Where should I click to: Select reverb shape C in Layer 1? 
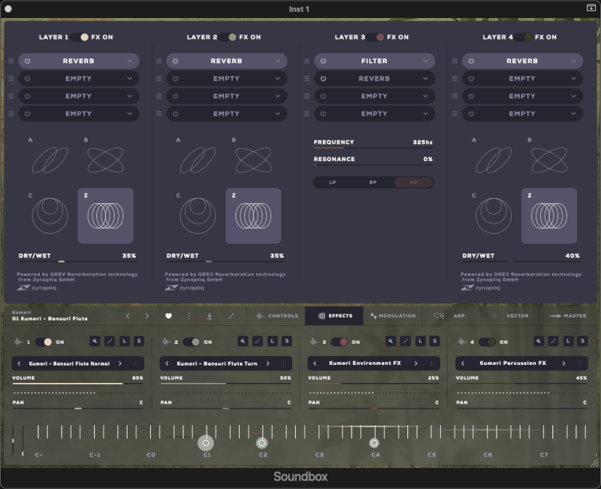[50, 216]
